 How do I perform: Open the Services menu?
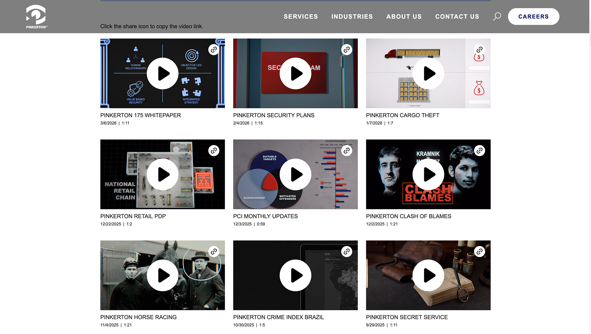coord(300,17)
